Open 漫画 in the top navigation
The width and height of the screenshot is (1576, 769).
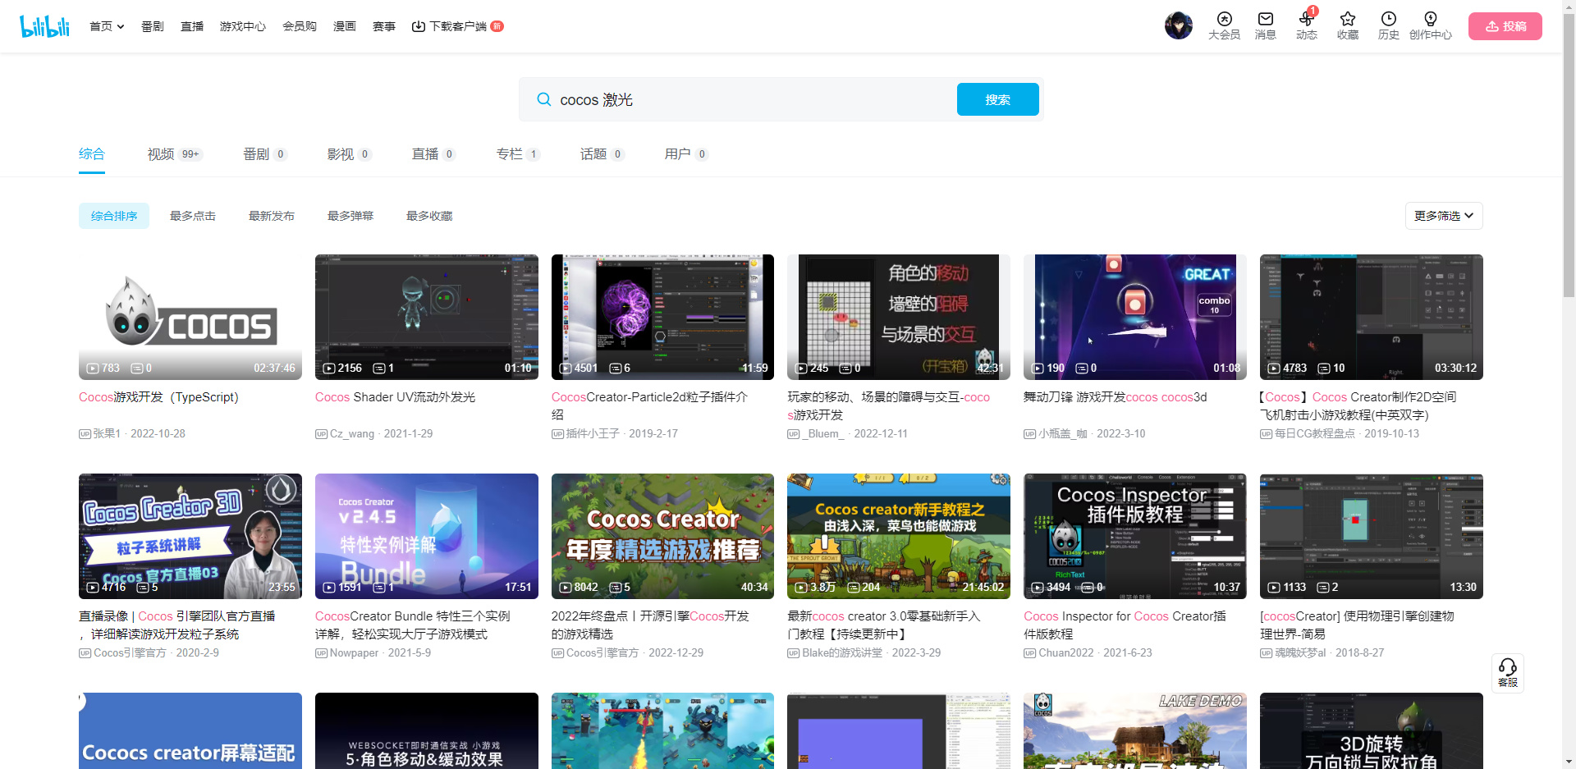pos(345,26)
